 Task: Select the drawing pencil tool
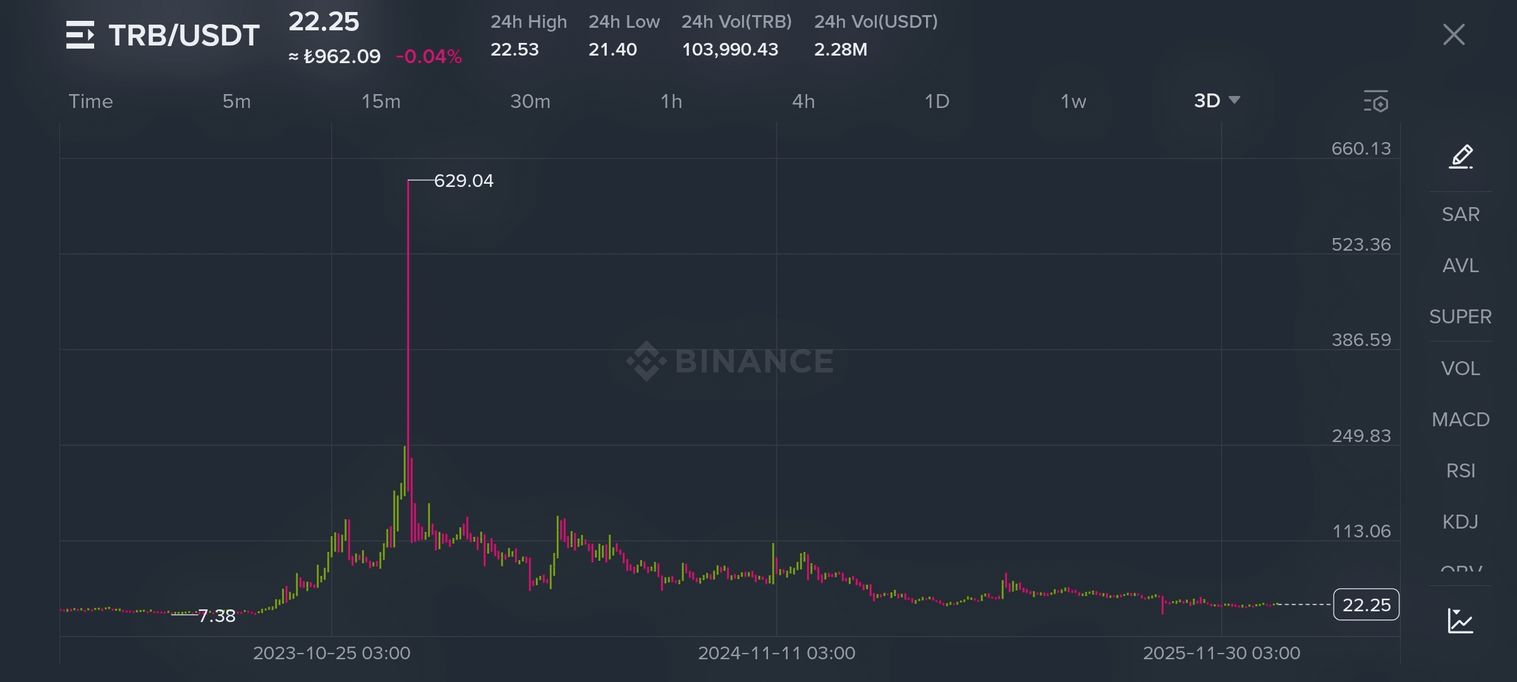tap(1461, 156)
